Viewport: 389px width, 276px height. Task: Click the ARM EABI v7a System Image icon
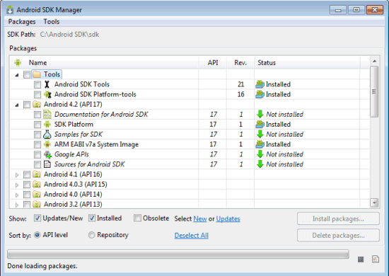tap(47, 144)
